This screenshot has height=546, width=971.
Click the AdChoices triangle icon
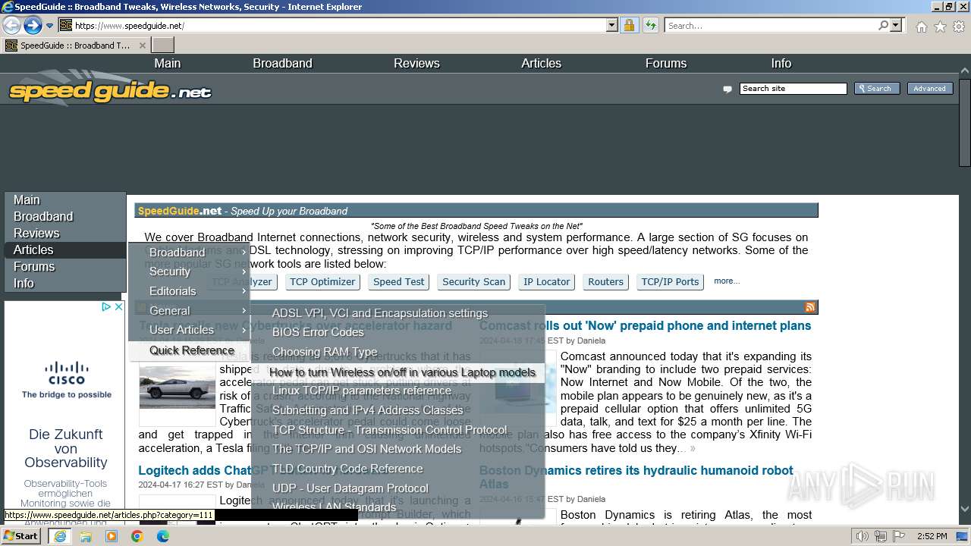tap(108, 307)
